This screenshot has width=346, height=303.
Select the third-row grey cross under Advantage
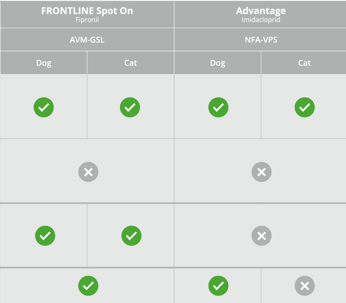[261, 236]
